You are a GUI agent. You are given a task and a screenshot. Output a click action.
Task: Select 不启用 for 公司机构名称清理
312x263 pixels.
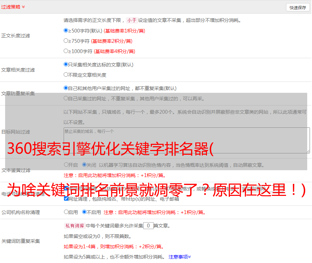point(84,212)
